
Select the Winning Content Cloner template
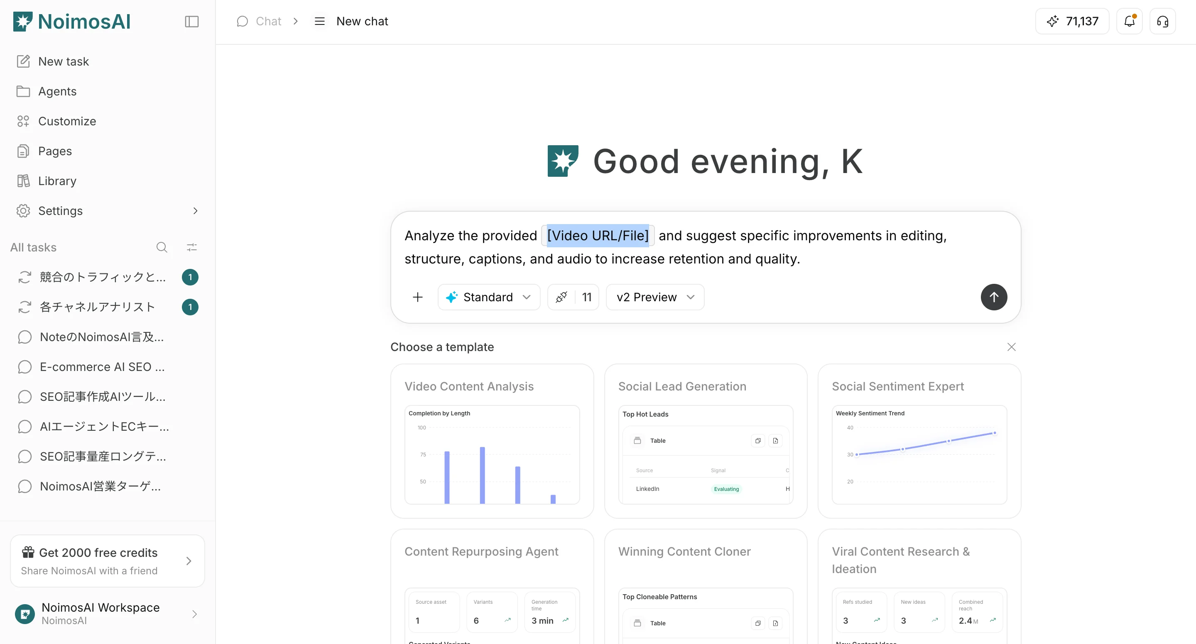[705, 587]
